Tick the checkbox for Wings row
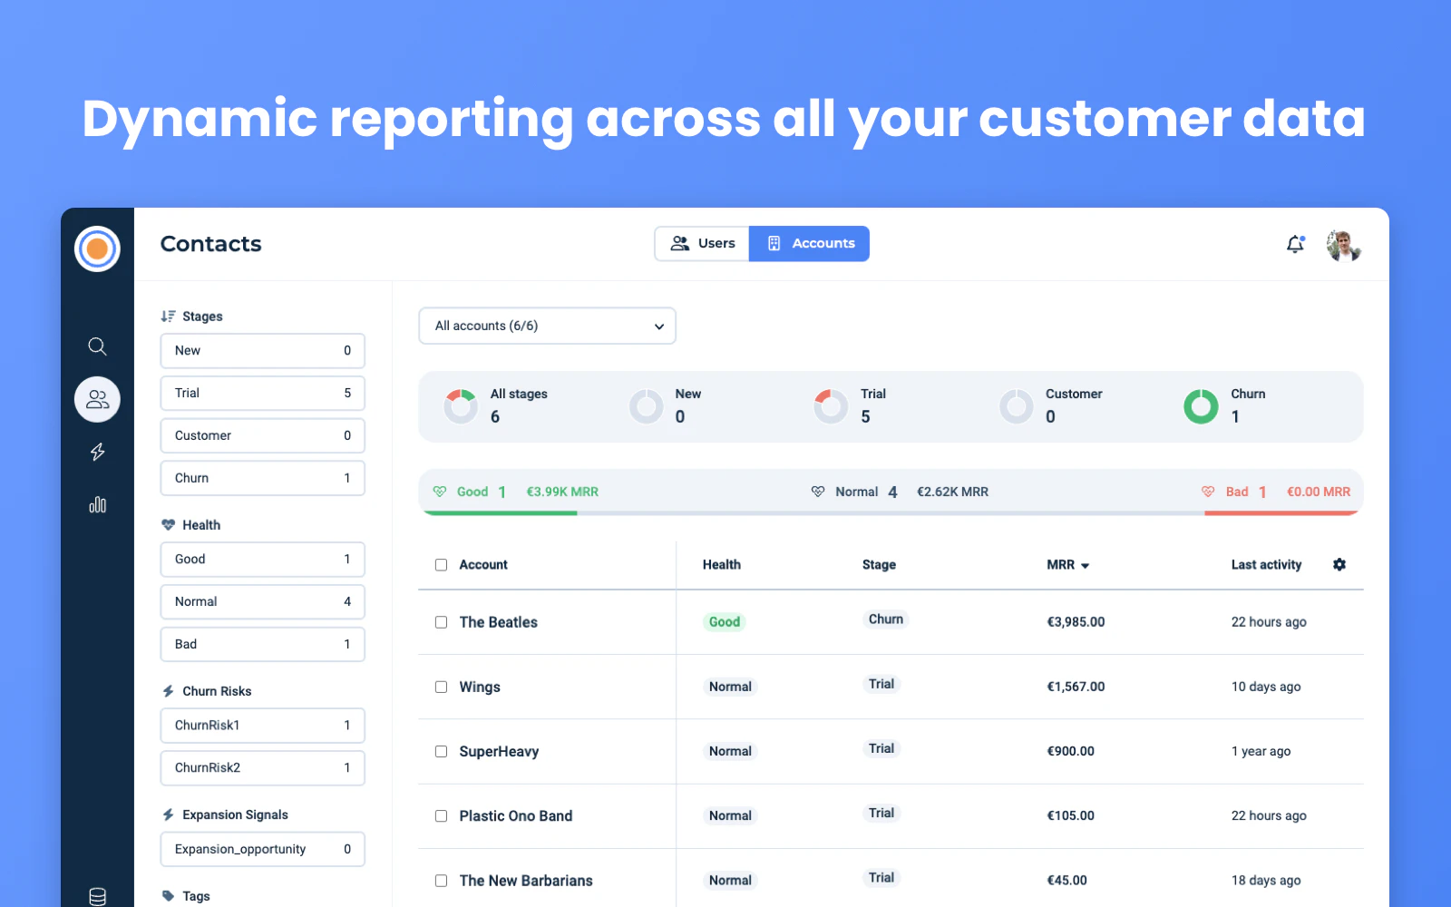1451x907 pixels. click(x=441, y=687)
